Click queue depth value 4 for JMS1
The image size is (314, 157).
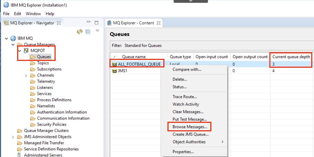pos(274,71)
